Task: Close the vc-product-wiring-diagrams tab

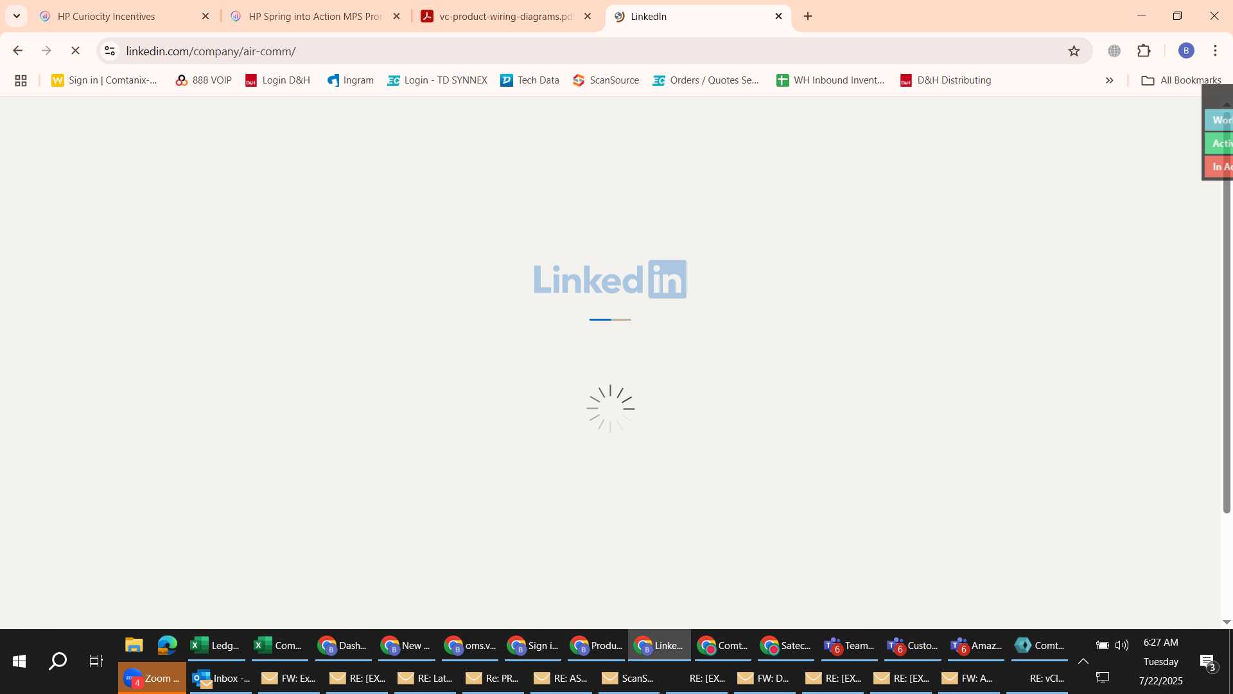Action: 588,17
